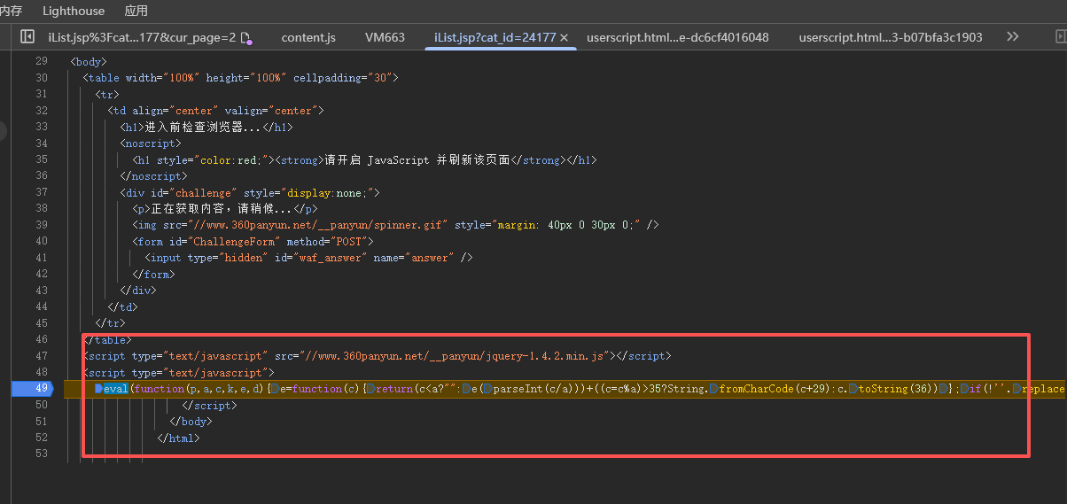This screenshot has width=1067, height=504.
Task: Toggle inline breakpoint marker before toString(36)
Action: click(852, 389)
